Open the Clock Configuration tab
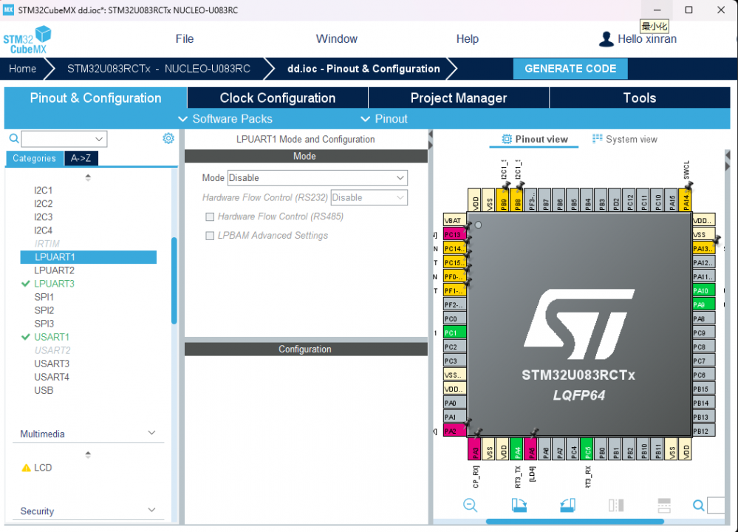This screenshot has height=532, width=738. 276,97
